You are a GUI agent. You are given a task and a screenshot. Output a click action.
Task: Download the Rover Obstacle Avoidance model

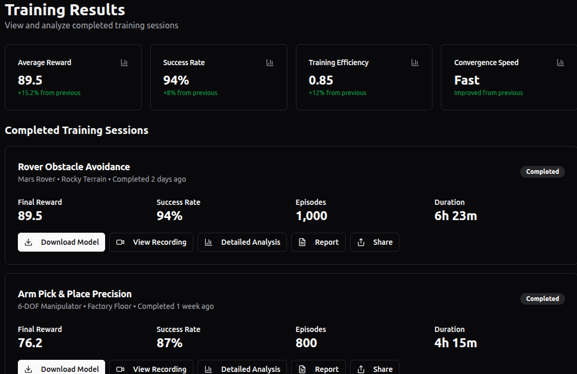[x=61, y=242]
